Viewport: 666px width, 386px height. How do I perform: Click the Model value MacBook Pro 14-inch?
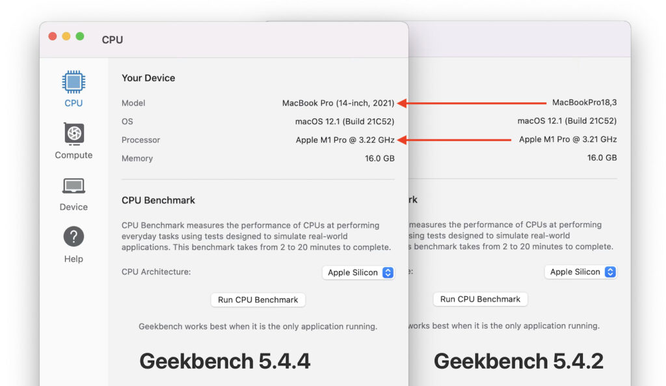pos(338,103)
